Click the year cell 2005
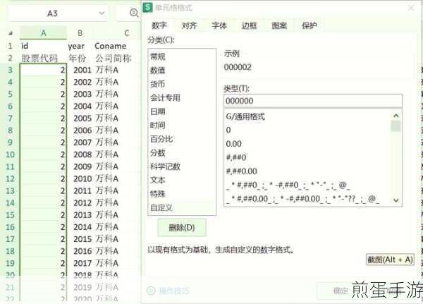Image resolution: width=423 pixels, height=304 pixels. pyautogui.click(x=80, y=118)
